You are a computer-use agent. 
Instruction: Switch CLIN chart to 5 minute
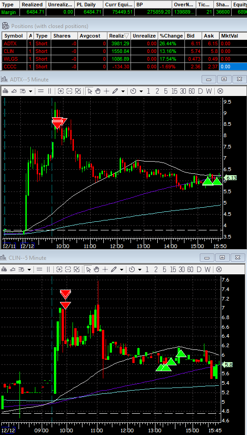pos(165,269)
